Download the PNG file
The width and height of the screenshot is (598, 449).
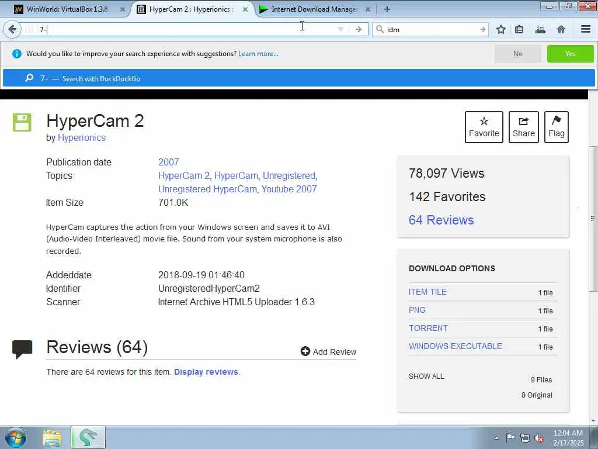pos(417,310)
